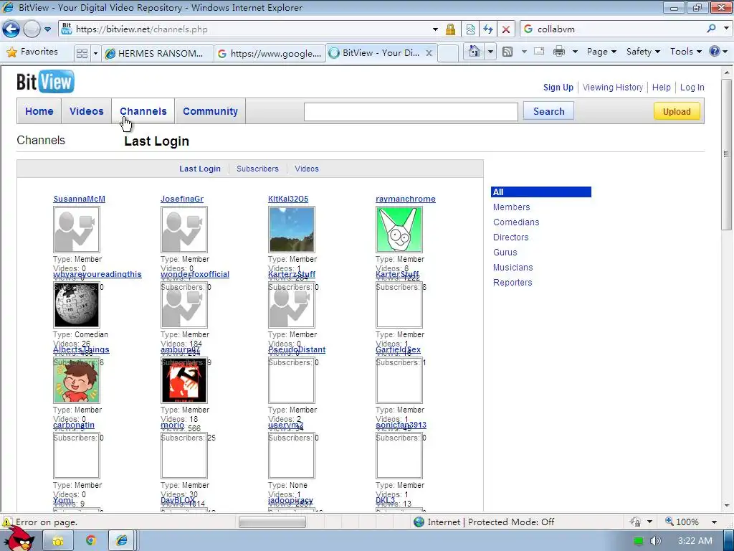Open the search provider dropdown arrow
The height and width of the screenshot is (551, 734).
click(x=726, y=29)
